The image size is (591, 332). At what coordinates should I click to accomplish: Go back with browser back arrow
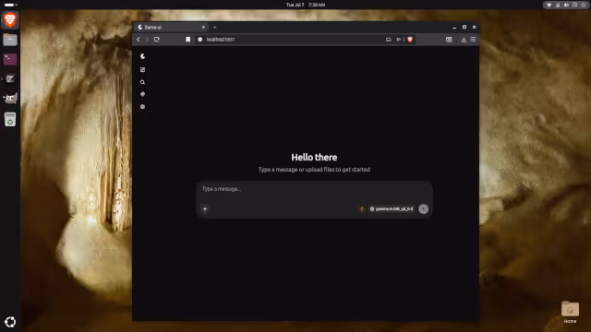(139, 39)
